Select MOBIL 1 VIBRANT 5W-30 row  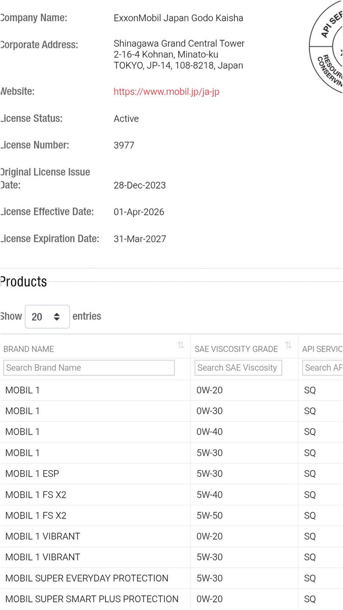[171, 557]
